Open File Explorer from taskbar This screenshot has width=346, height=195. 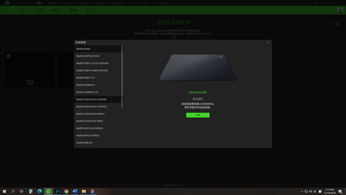[x=84, y=191]
